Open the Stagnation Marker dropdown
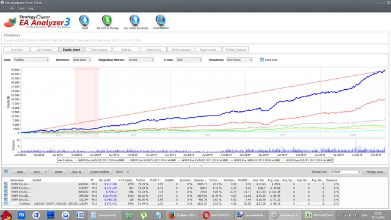This screenshot has height=220, width=391. tap(141, 60)
